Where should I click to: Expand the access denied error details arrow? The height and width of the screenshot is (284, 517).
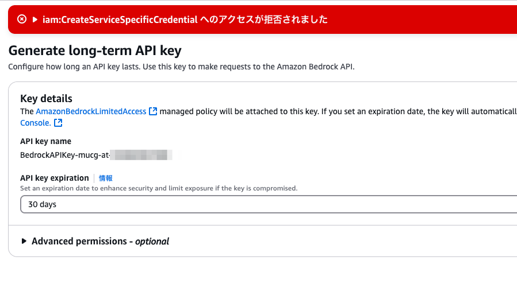point(35,20)
